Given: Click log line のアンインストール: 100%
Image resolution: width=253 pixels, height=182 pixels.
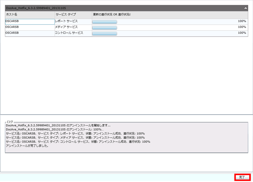Looking at the screenshot, I should click(x=55, y=129).
